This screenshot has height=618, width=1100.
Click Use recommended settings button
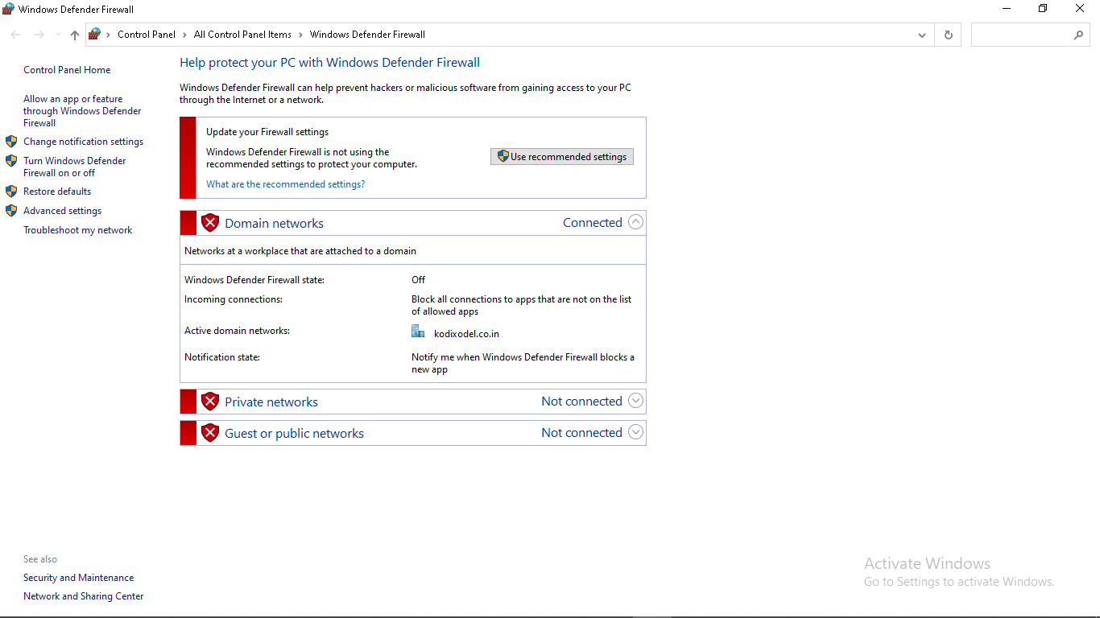tap(562, 157)
